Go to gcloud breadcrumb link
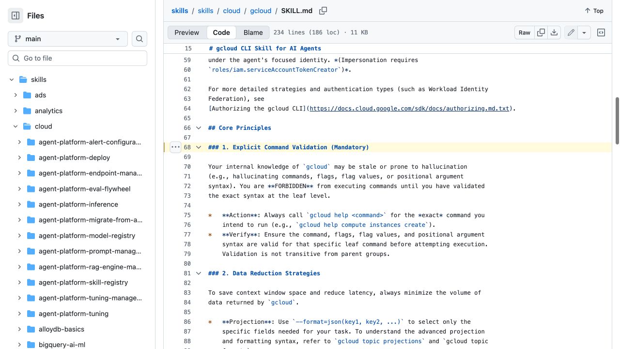The height and width of the screenshot is (349, 620). [261, 11]
